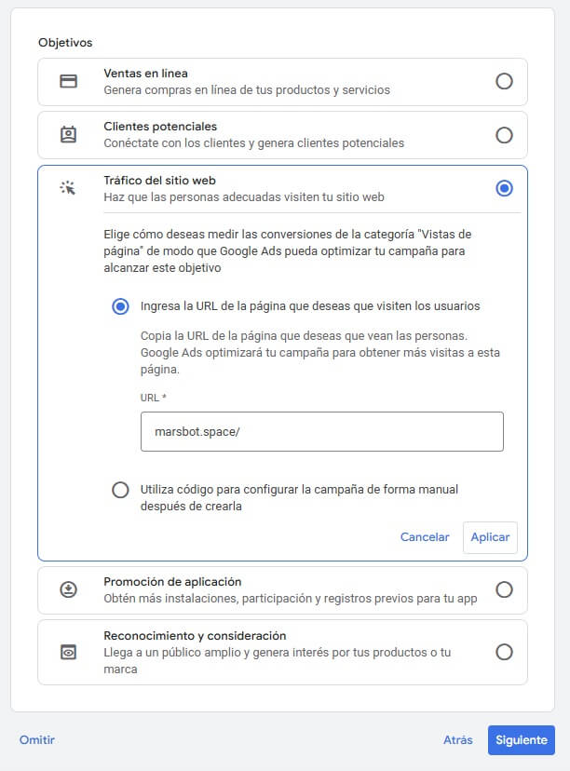Click the Siguiente button
The image size is (570, 771).
[521, 740]
